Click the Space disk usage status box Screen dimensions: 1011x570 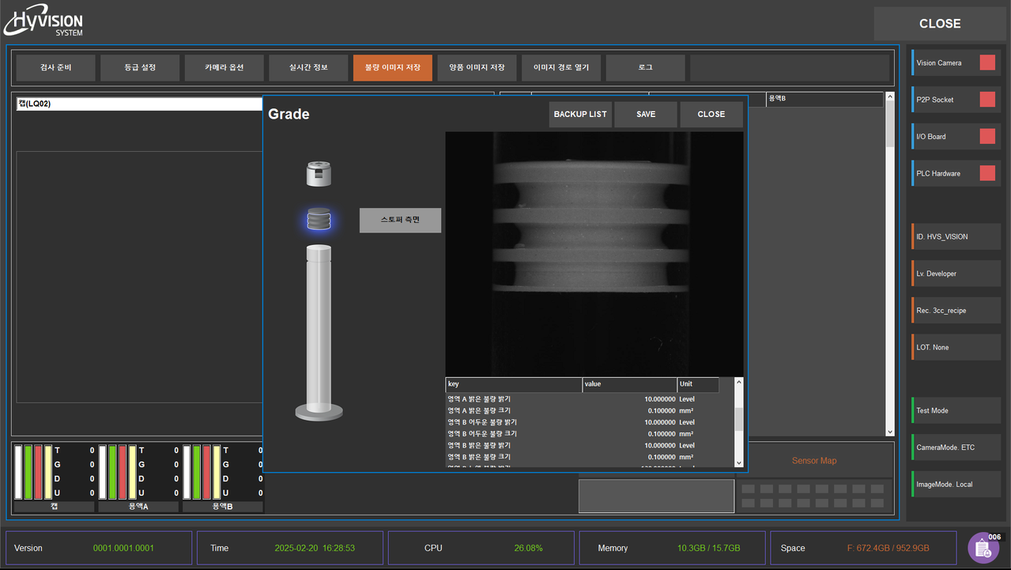point(864,548)
